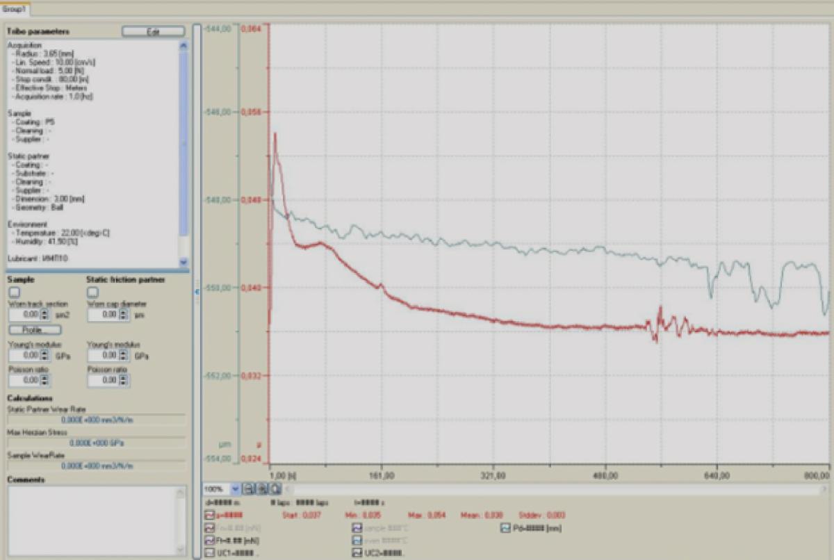
Task: Toggle the sample temperature curve icon
Action: [x=357, y=528]
